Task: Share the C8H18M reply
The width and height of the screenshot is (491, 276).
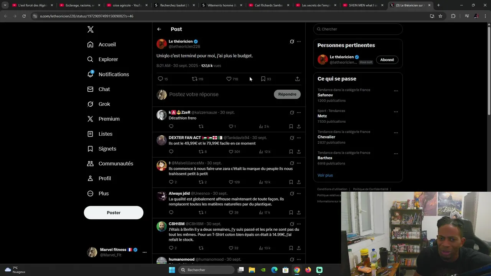Action: [x=299, y=248]
